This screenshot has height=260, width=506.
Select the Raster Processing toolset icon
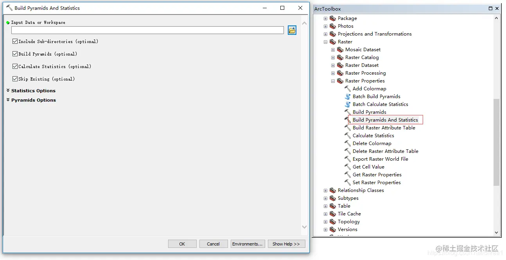(340, 73)
